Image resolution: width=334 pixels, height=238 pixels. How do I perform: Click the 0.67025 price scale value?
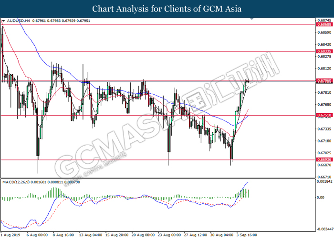pos(324,153)
